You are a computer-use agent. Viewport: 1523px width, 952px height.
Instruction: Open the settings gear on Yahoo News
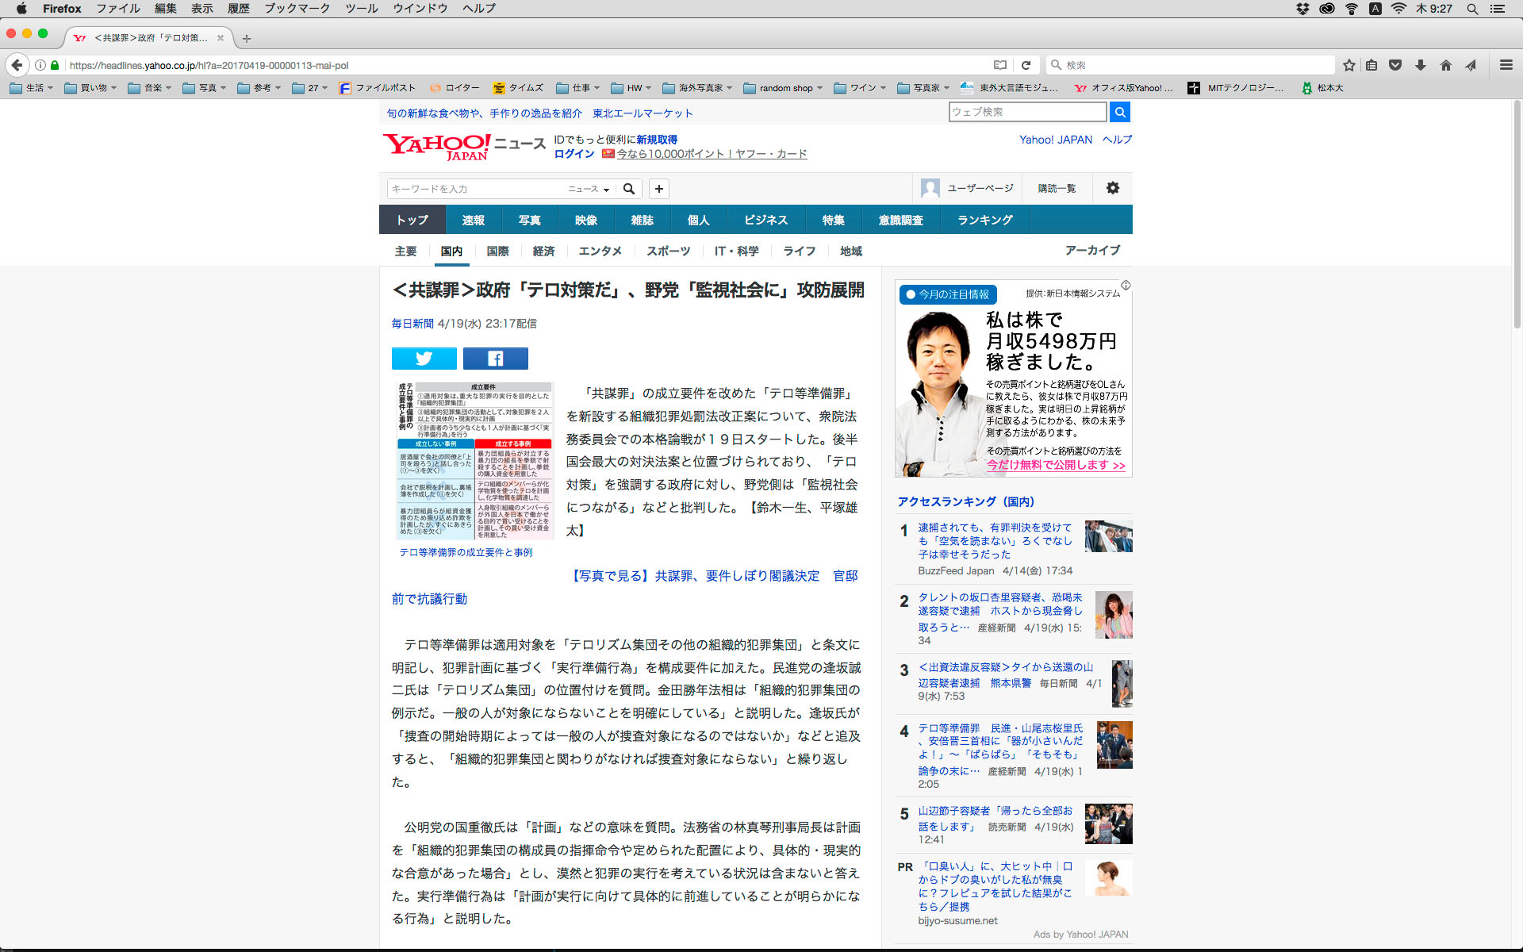click(x=1112, y=188)
